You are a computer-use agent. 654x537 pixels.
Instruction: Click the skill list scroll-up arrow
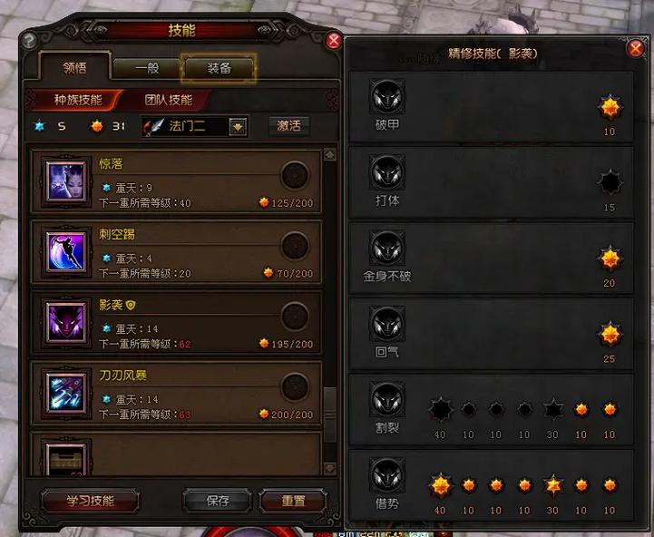point(330,154)
